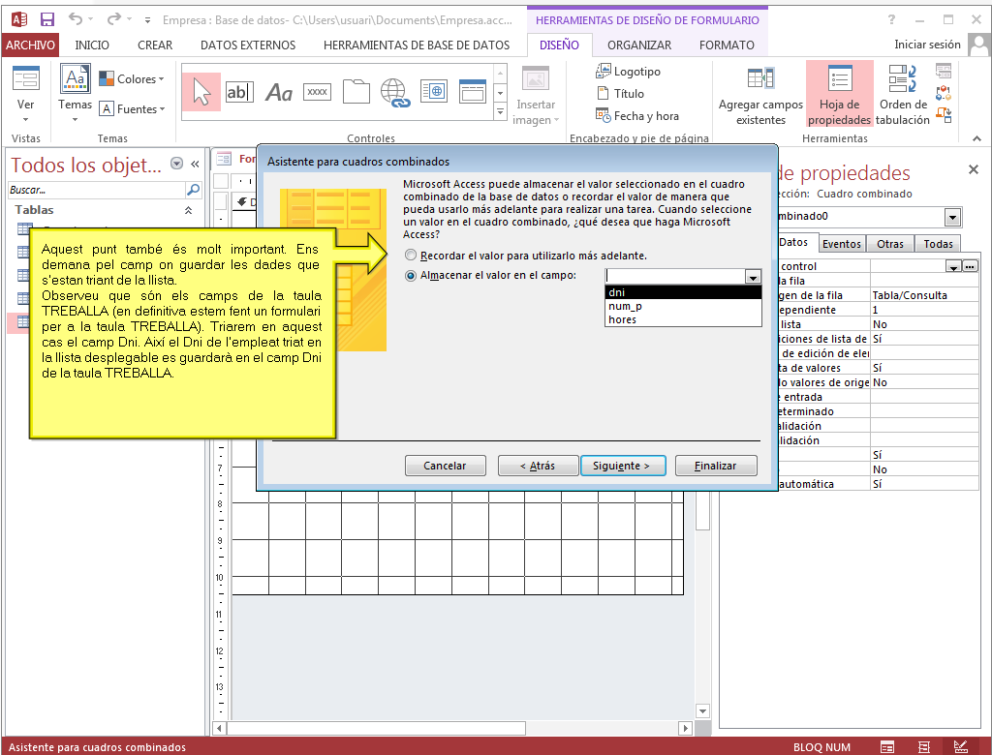
Task: Select 'Recordar el valor para utilizarlo más adelante'
Action: (x=526, y=256)
